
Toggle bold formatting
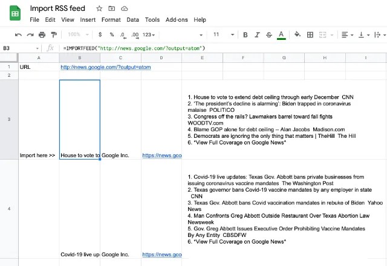(246, 35)
